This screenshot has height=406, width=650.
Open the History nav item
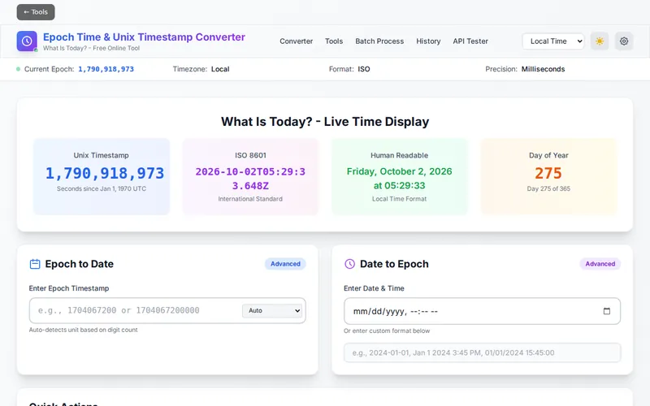pyautogui.click(x=428, y=41)
